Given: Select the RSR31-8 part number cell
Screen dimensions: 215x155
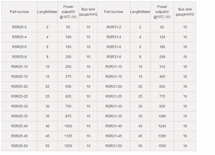Looking at the screenshot, I should click(114, 57).
